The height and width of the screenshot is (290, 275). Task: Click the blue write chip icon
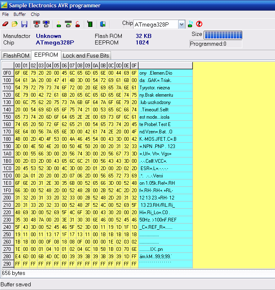point(46,24)
